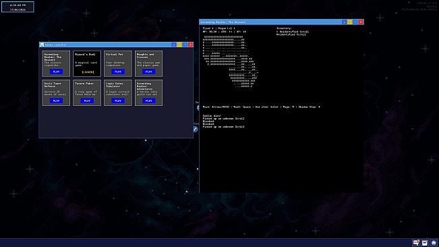Open the round globe tray icon

click(x=434, y=242)
